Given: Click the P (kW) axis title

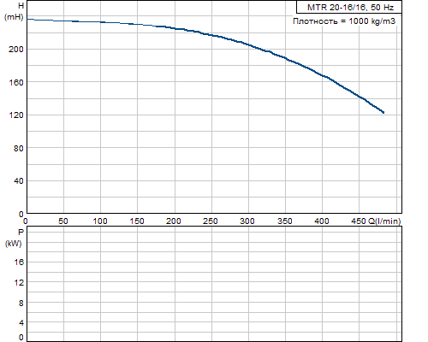Looking at the screenshot, I should coord(14,238).
